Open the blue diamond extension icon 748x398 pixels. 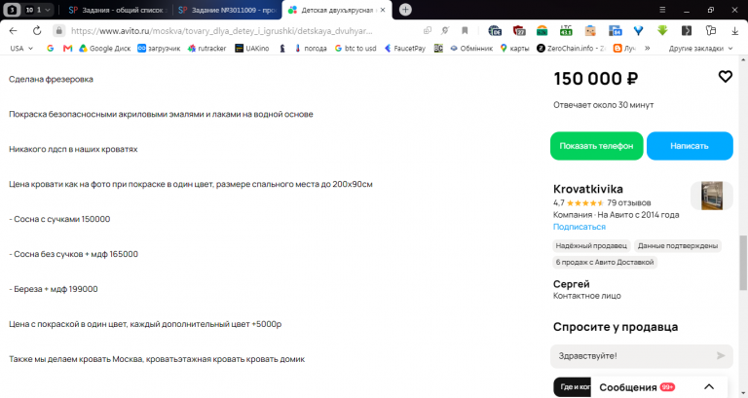click(x=638, y=31)
